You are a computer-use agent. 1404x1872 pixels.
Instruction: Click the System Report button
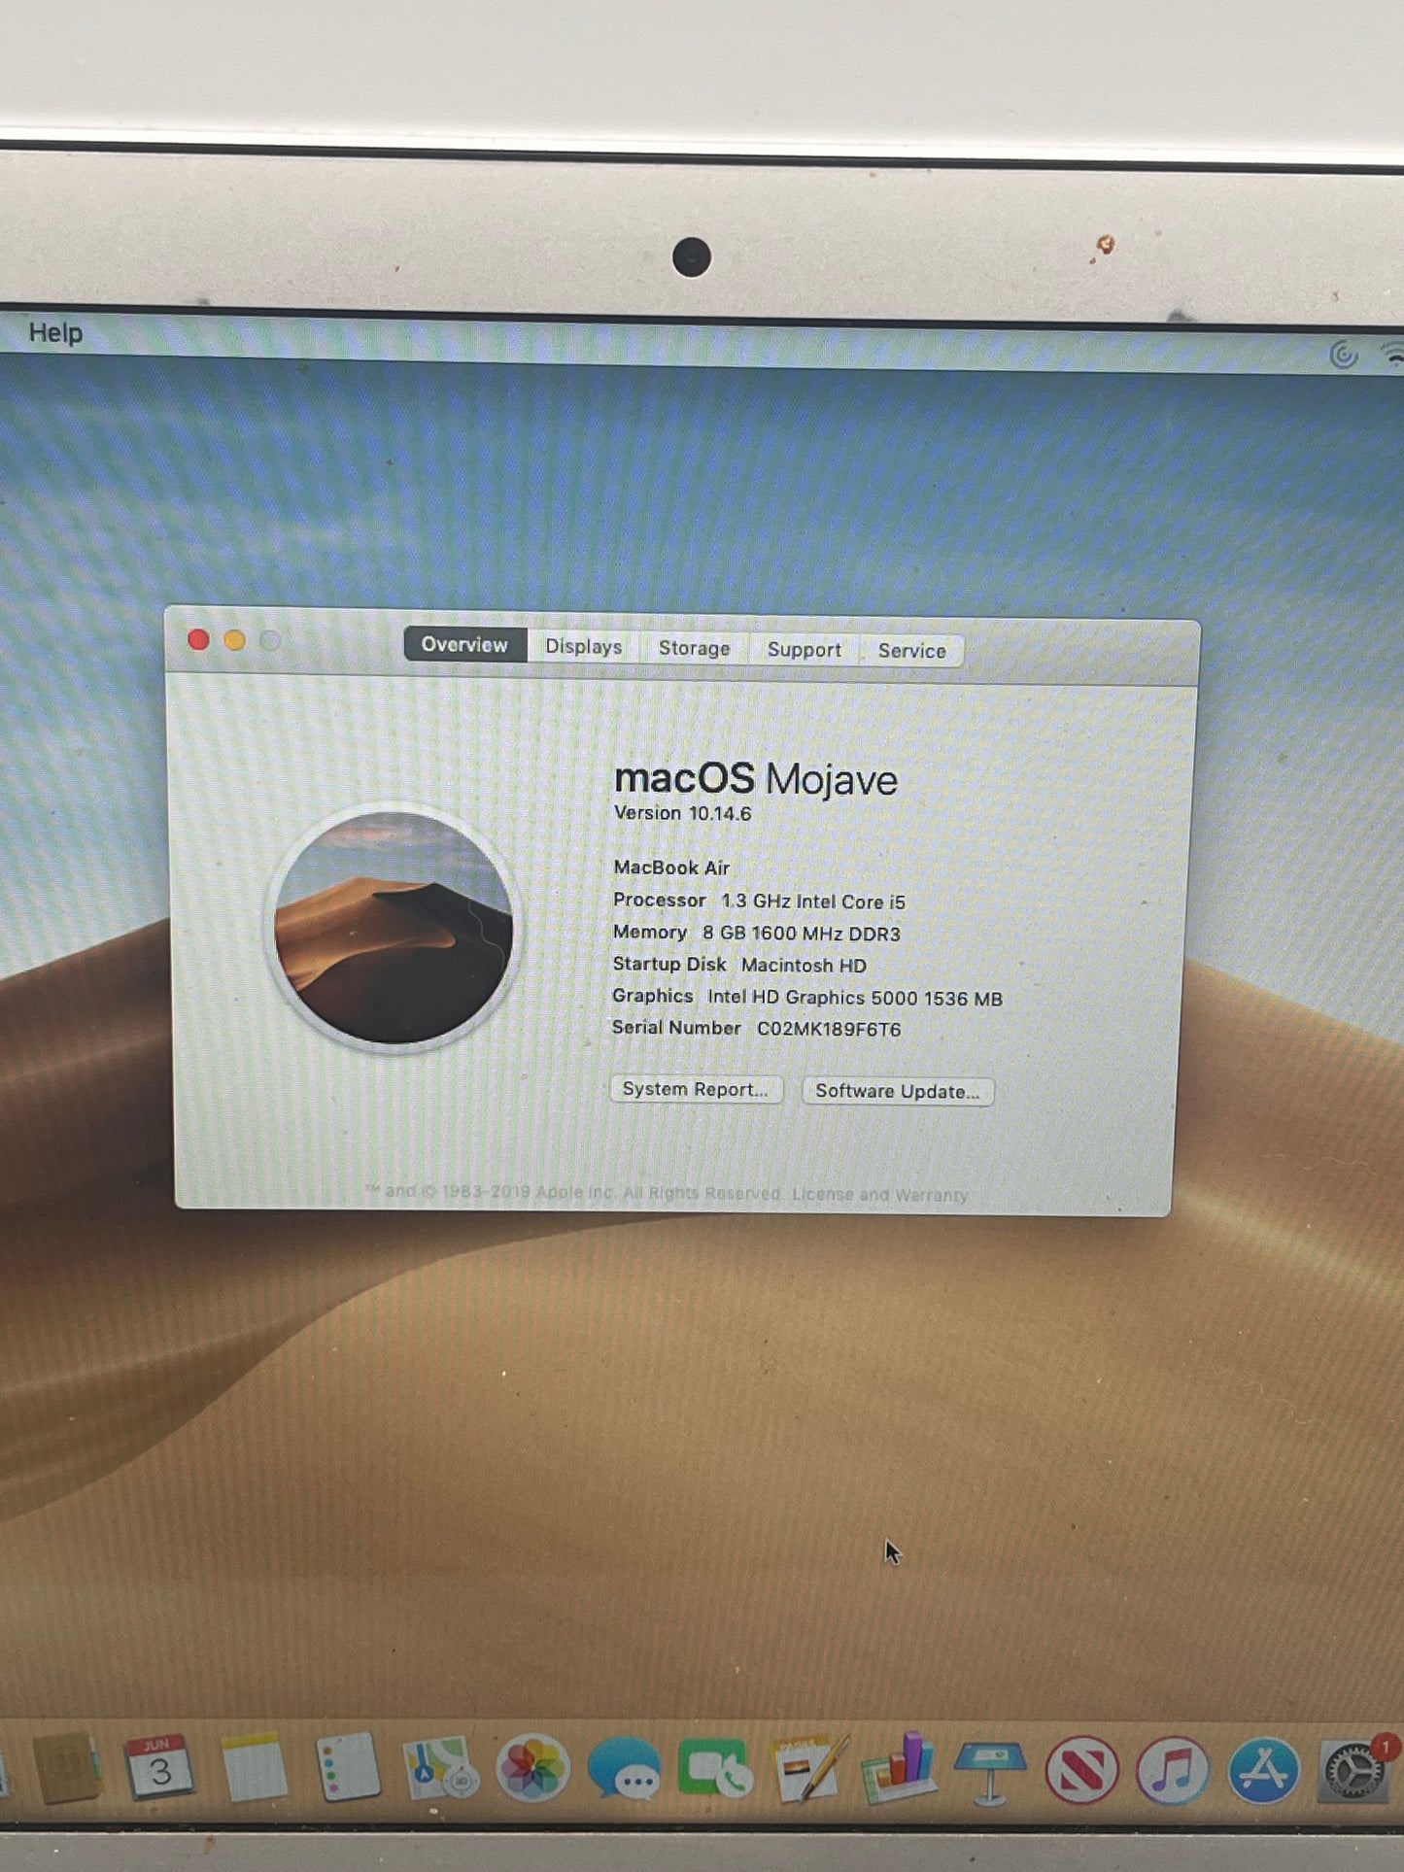point(696,1089)
